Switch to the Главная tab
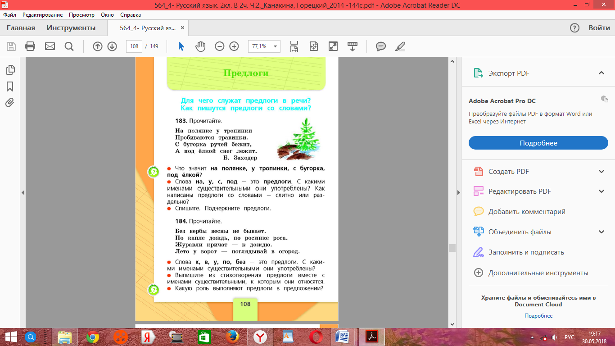Viewport: 615px width, 346px height. click(21, 28)
